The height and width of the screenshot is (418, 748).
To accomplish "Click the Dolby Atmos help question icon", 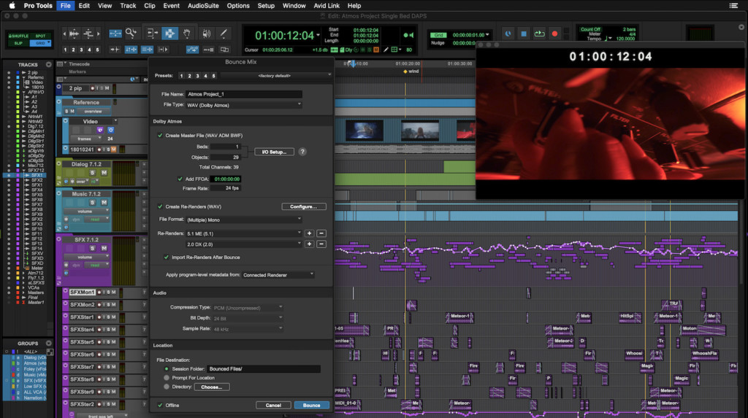I will pos(302,152).
